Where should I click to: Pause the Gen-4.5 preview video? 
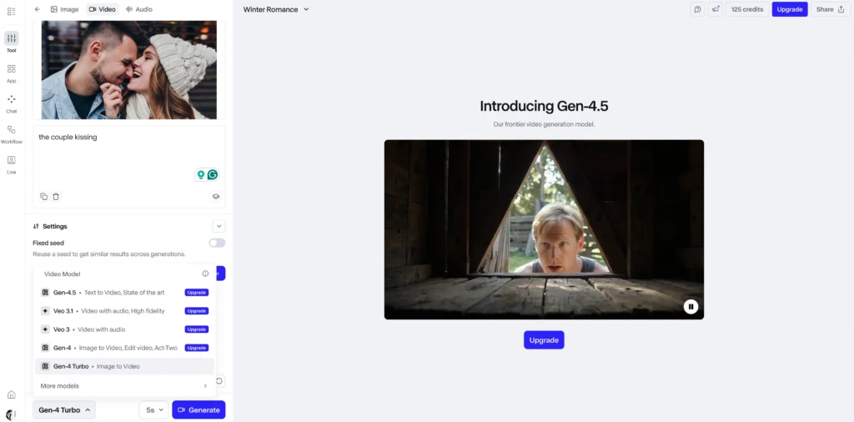[x=691, y=306]
